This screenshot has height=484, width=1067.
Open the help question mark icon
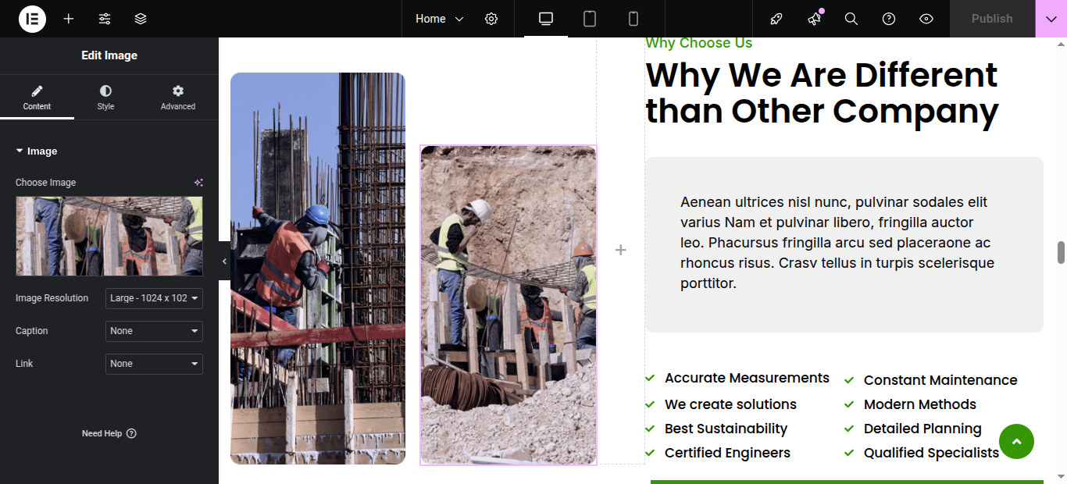[889, 19]
